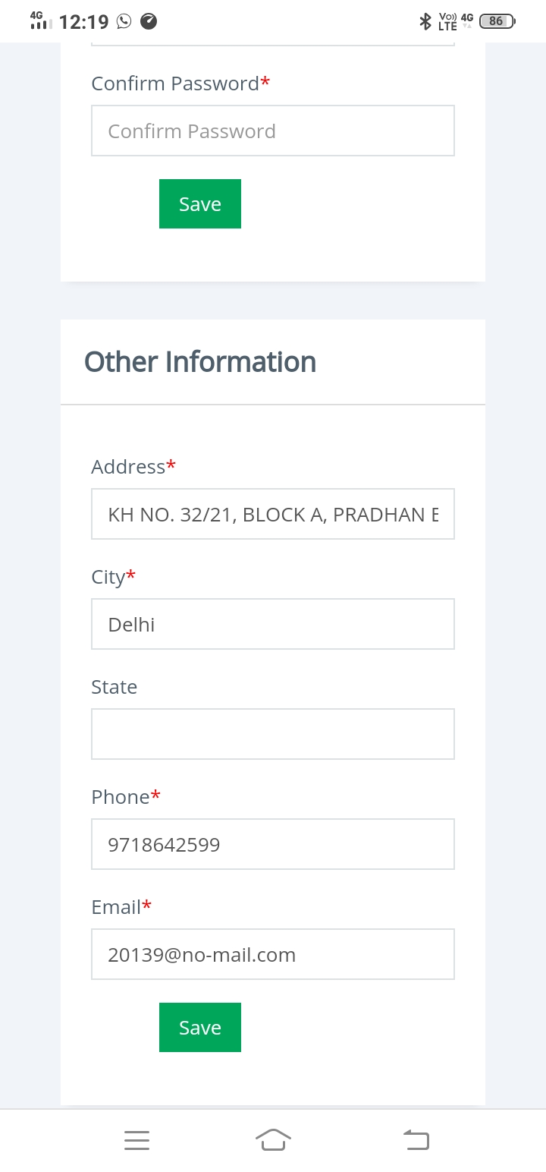
Task: Open recent apps with the navigation menu icon
Action: (136, 1139)
